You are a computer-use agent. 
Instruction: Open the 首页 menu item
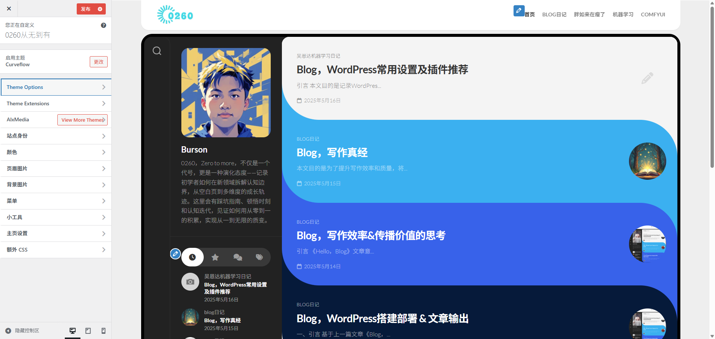530,15
